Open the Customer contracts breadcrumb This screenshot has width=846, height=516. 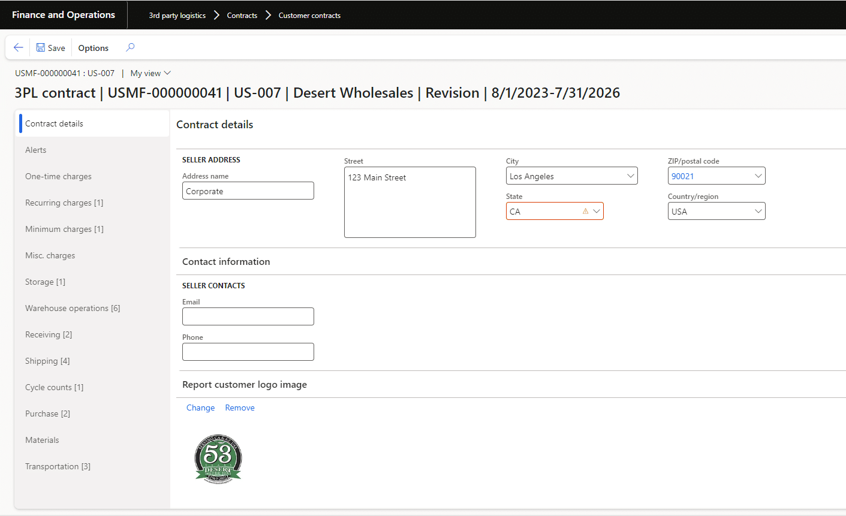point(309,16)
